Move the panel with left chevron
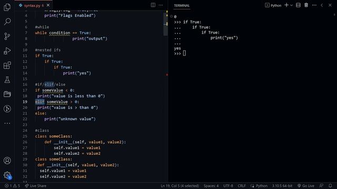Screen dimensions: 337x189 tap(322, 5)
